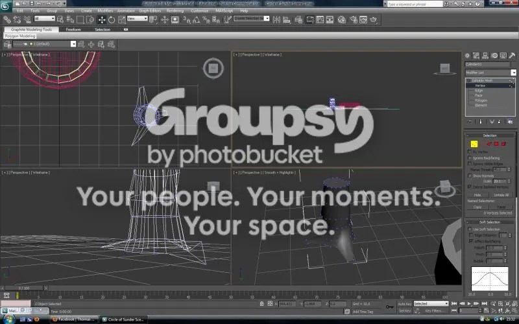Toggle Window/Crossing selection mode

[x=90, y=20]
